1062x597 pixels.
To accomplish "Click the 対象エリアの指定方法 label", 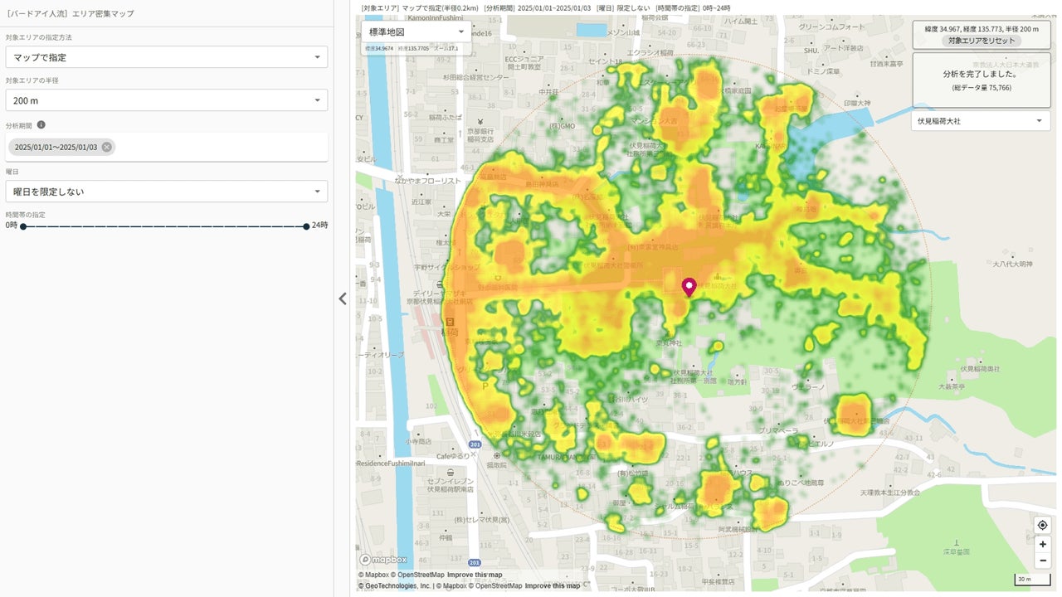I will click(x=39, y=37).
